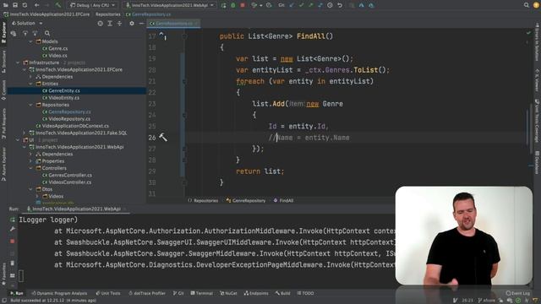This screenshot has height=304, width=541.
Task: Build the solution with the hammer icon
Action: coord(58,5)
